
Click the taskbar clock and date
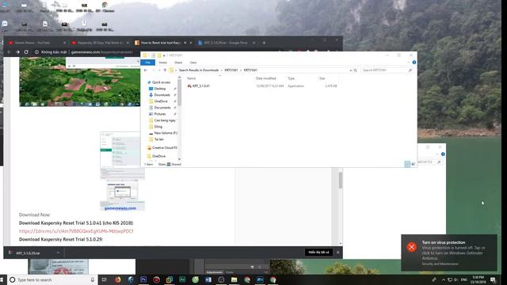click(478, 279)
